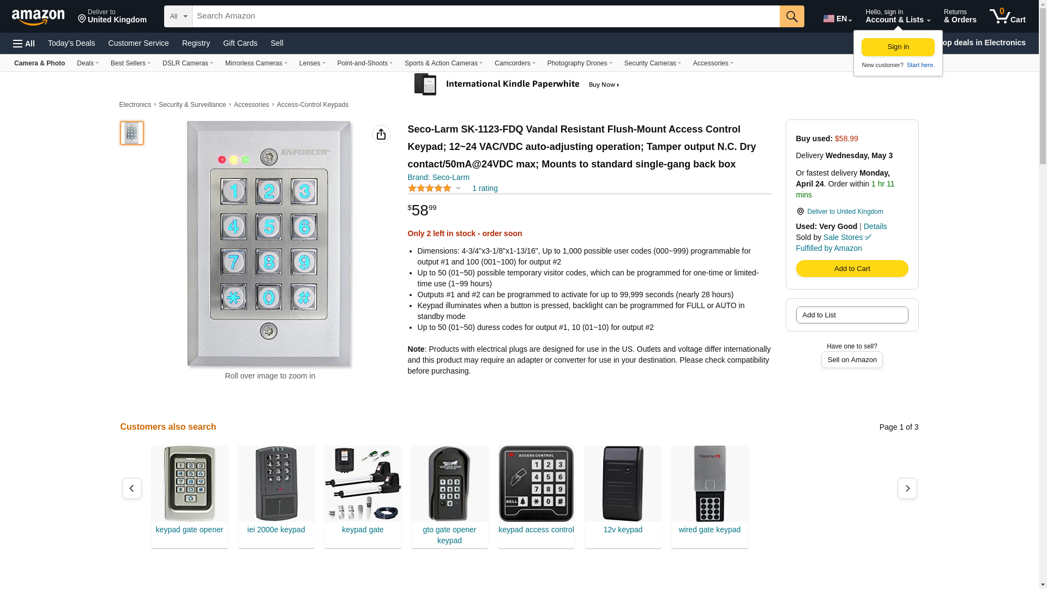Open the Security Cameras menu

[652, 63]
